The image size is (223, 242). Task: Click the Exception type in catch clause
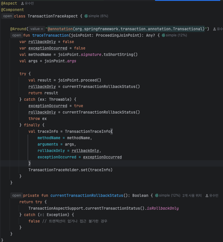click(57, 215)
